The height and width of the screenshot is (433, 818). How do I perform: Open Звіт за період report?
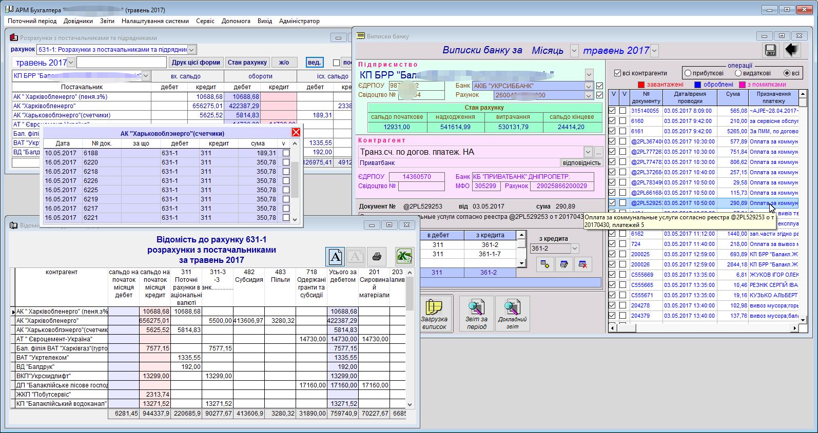(476, 314)
